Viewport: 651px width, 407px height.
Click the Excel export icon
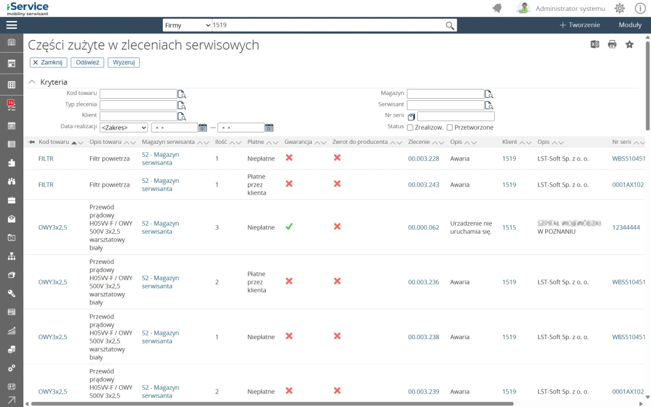pos(595,44)
